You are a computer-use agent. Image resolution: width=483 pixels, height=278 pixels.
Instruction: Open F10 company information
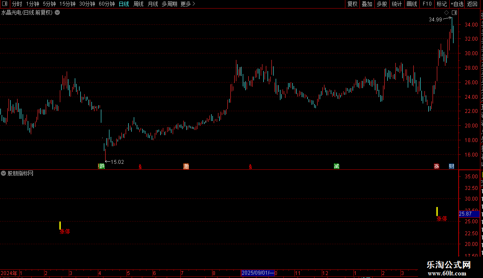(427, 4)
